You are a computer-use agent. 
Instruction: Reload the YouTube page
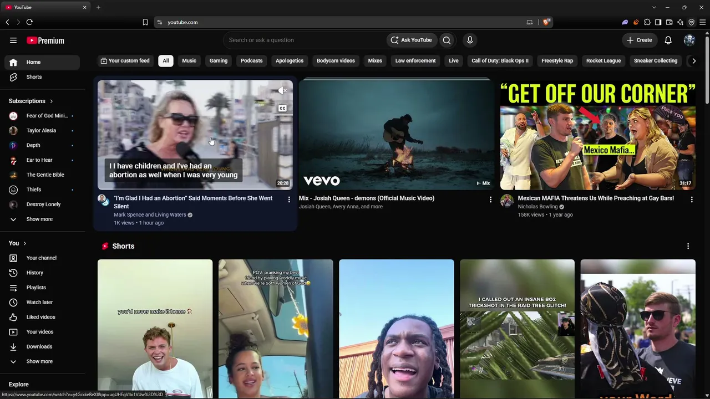click(x=29, y=22)
